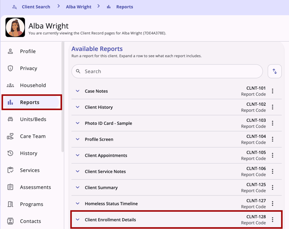Open the Client Enrollment Details three-dot menu
The image size is (289, 229).
coord(273,220)
